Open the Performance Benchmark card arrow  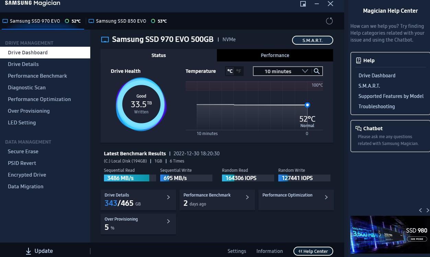tap(247, 197)
